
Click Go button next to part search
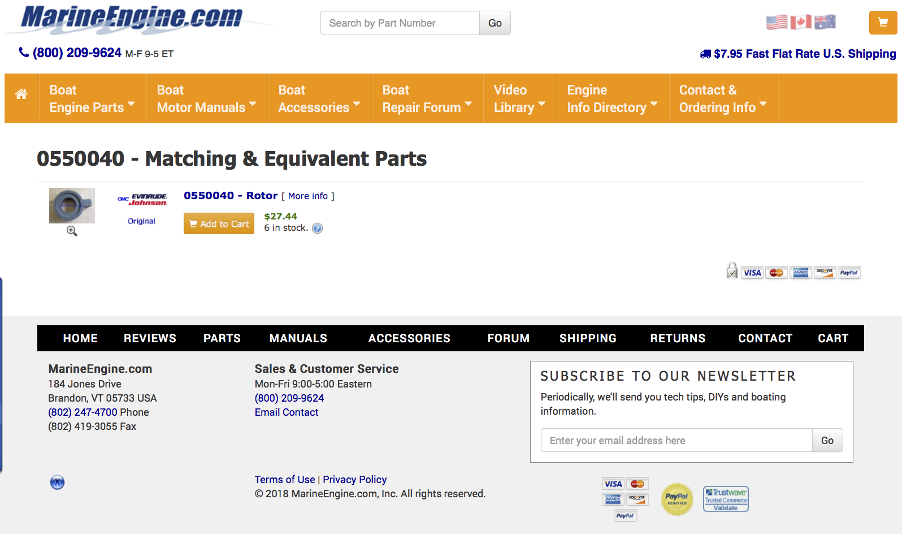click(x=495, y=23)
